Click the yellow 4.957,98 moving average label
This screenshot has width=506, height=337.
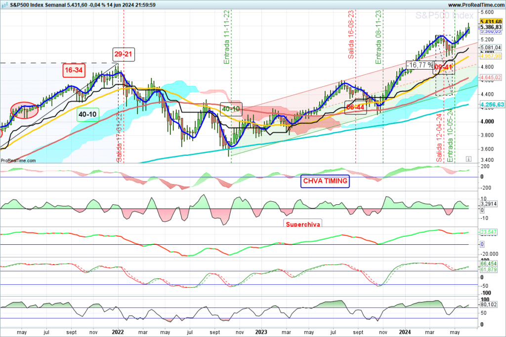[491, 57]
